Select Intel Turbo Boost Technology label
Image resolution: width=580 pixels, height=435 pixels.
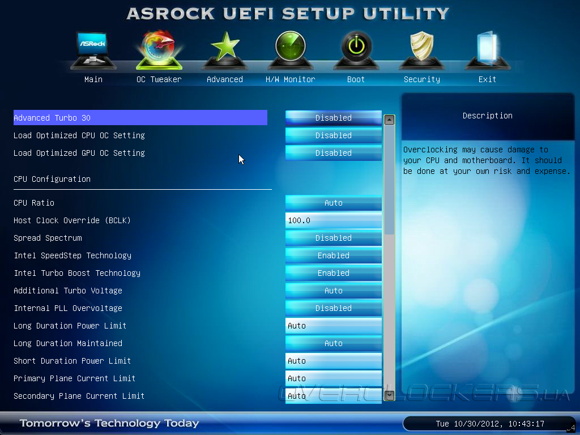[77, 273]
